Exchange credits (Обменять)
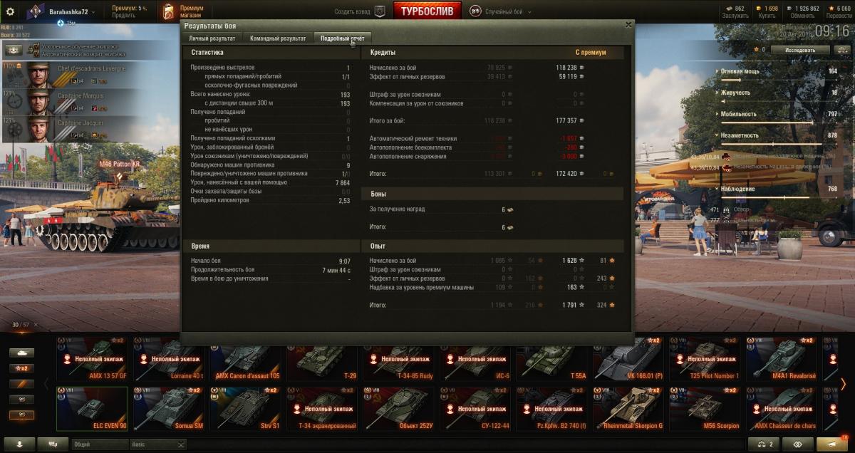This screenshot has height=453, width=855. point(802,16)
